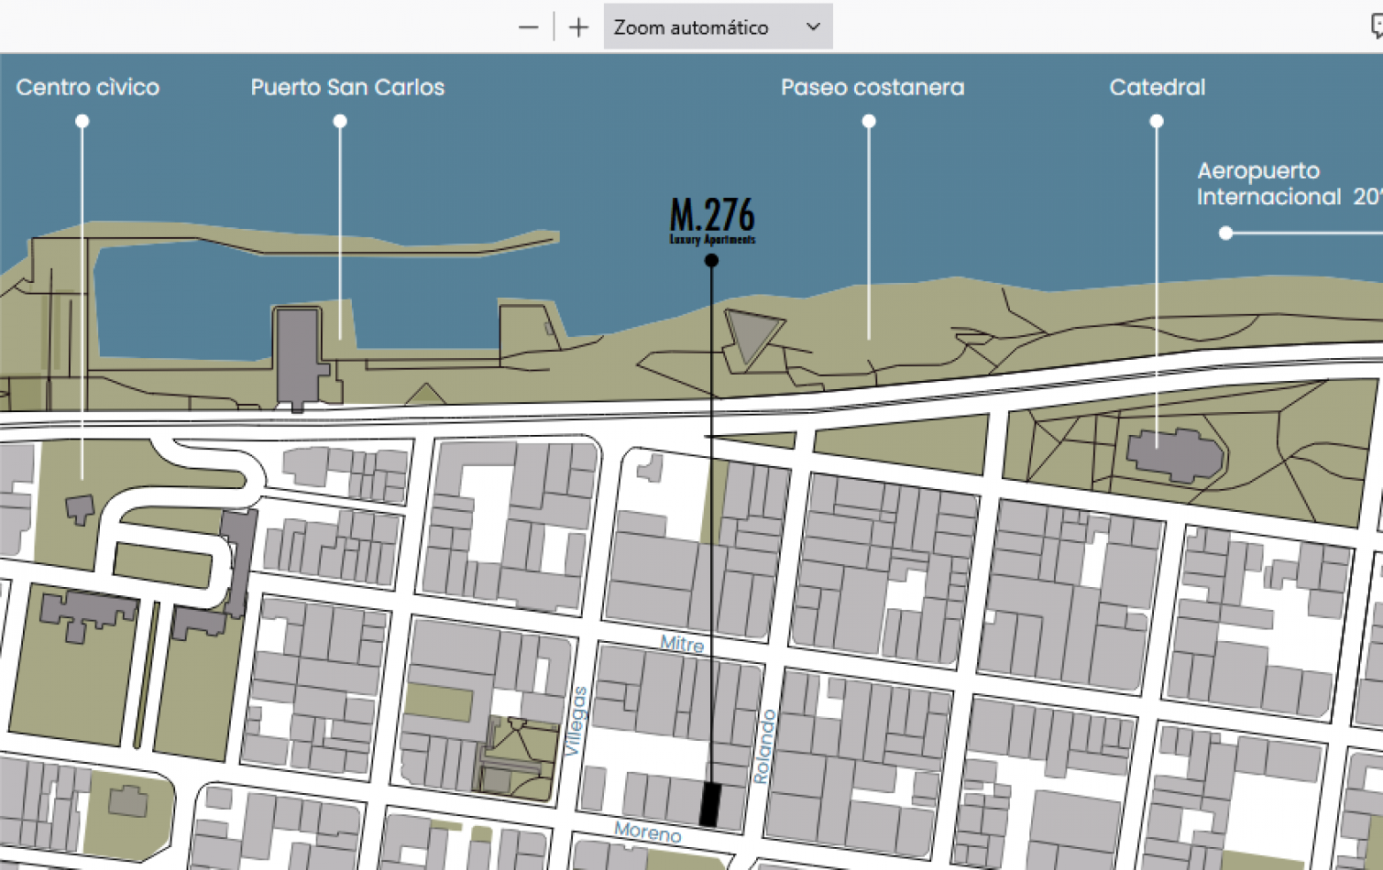Click the Rolando street name
The width and height of the screenshot is (1383, 870).
[x=764, y=746]
